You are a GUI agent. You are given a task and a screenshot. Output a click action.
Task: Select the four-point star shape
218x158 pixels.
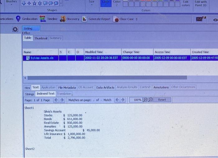[x=29, y=3]
